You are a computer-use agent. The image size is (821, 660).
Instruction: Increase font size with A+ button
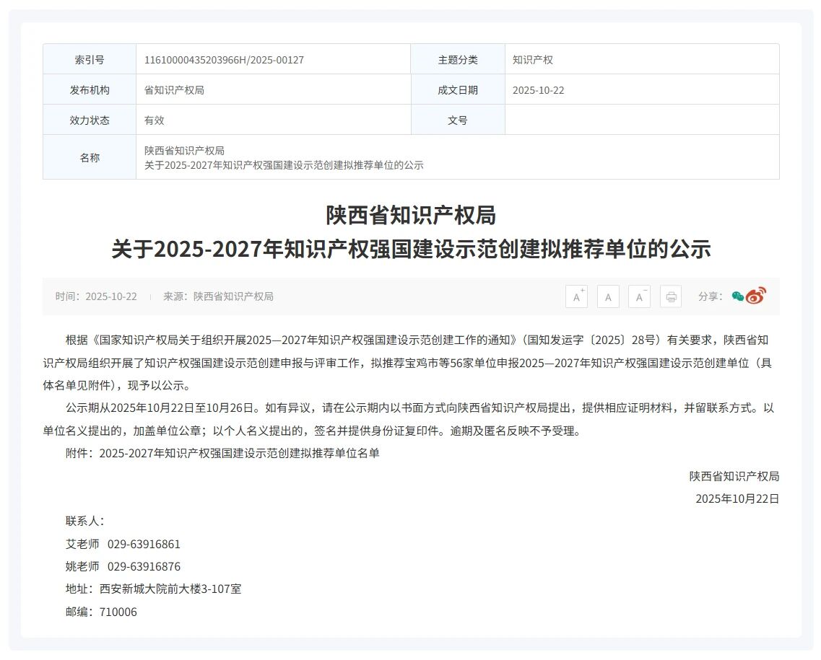(x=576, y=296)
